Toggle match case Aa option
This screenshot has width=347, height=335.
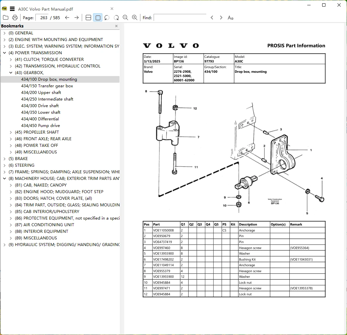point(230,18)
